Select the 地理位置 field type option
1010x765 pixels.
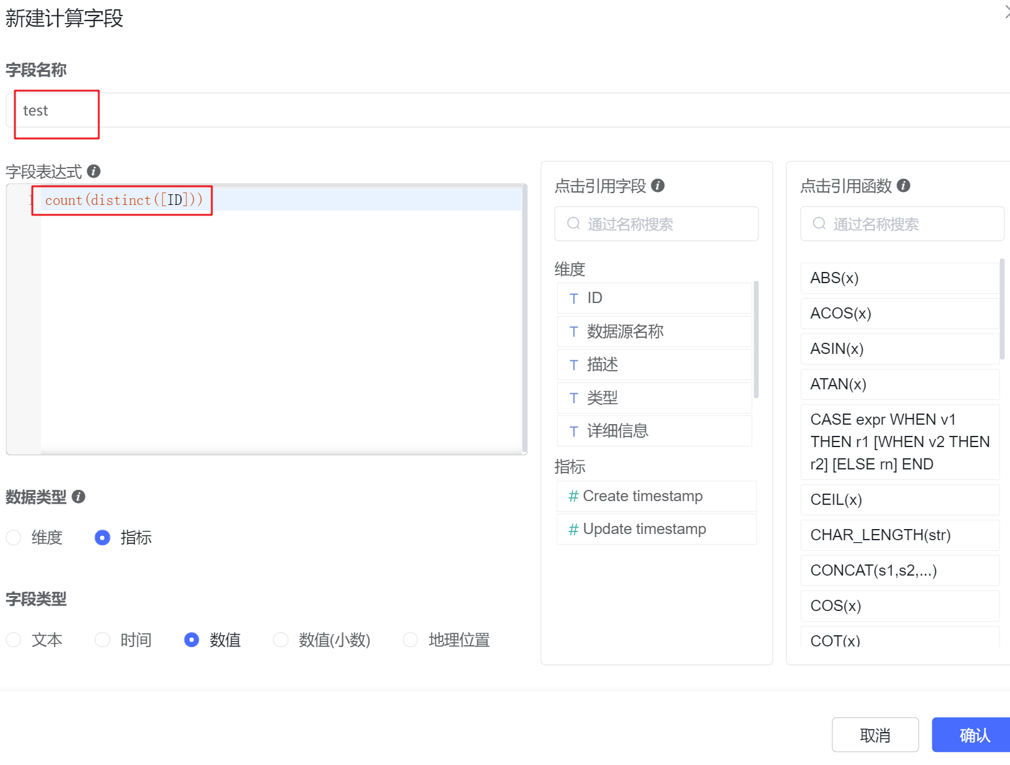point(410,640)
